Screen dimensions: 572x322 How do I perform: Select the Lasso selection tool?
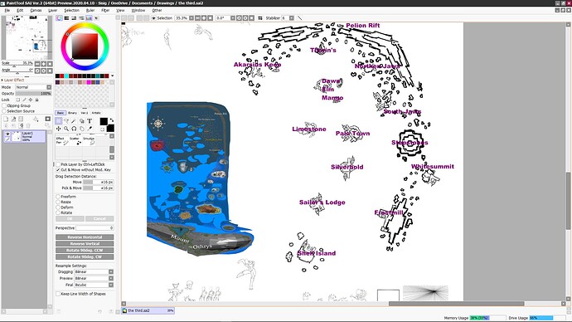[x=66, y=121]
